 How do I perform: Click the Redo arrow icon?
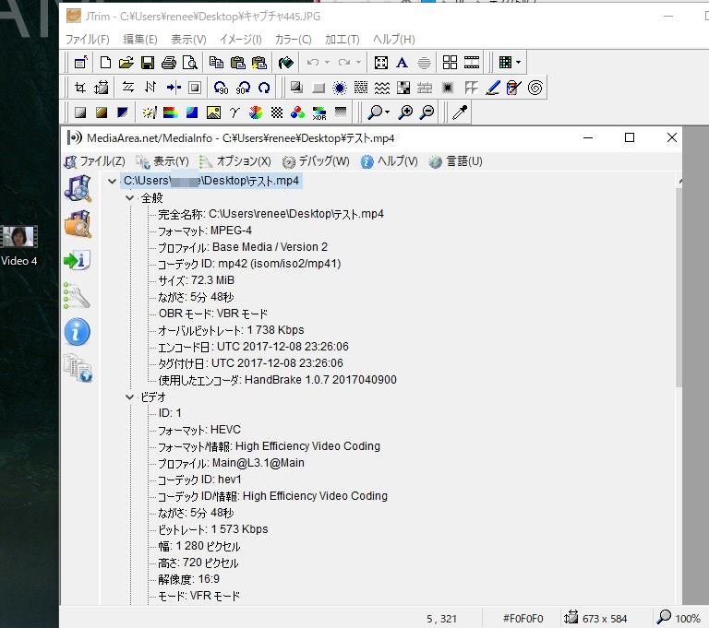pyautogui.click(x=344, y=63)
